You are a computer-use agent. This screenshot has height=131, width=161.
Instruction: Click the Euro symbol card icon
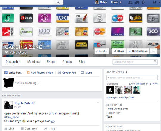(x=63, y=45)
